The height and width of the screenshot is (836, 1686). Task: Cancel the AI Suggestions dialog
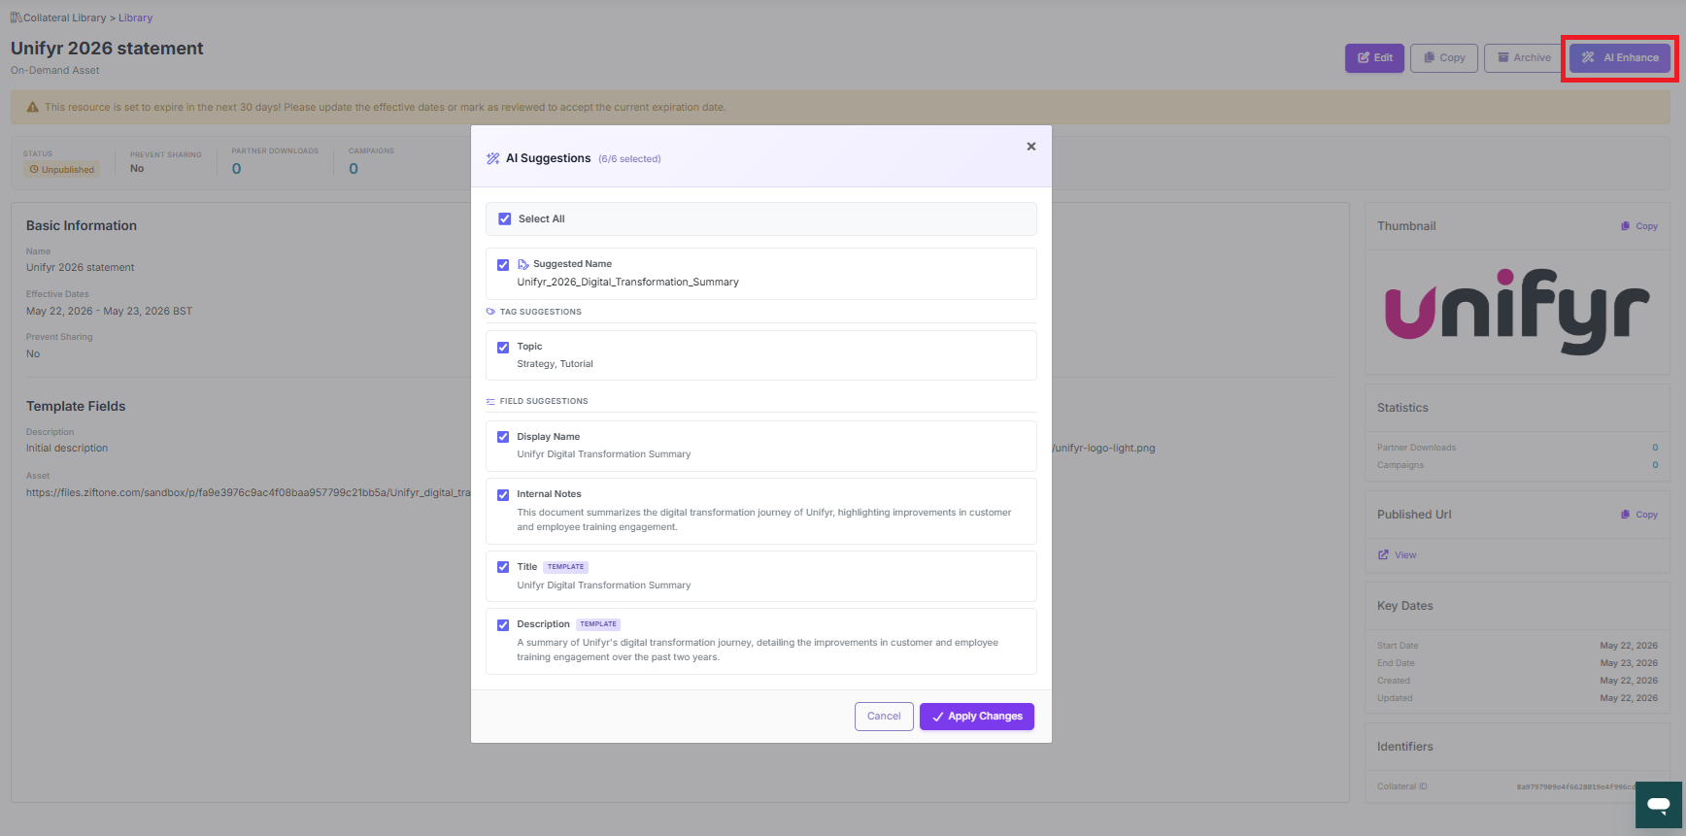coord(884,717)
